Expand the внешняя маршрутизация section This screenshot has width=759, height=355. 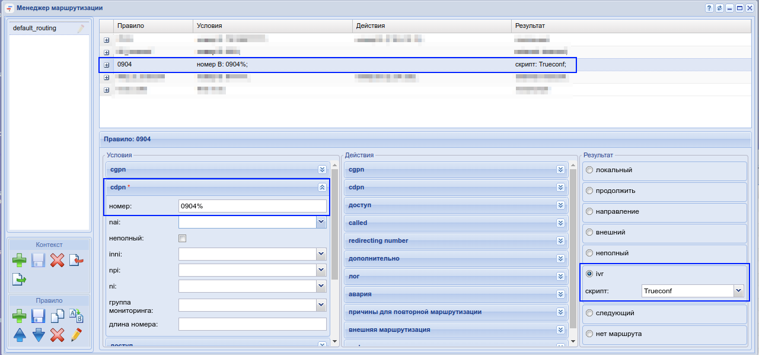point(560,329)
